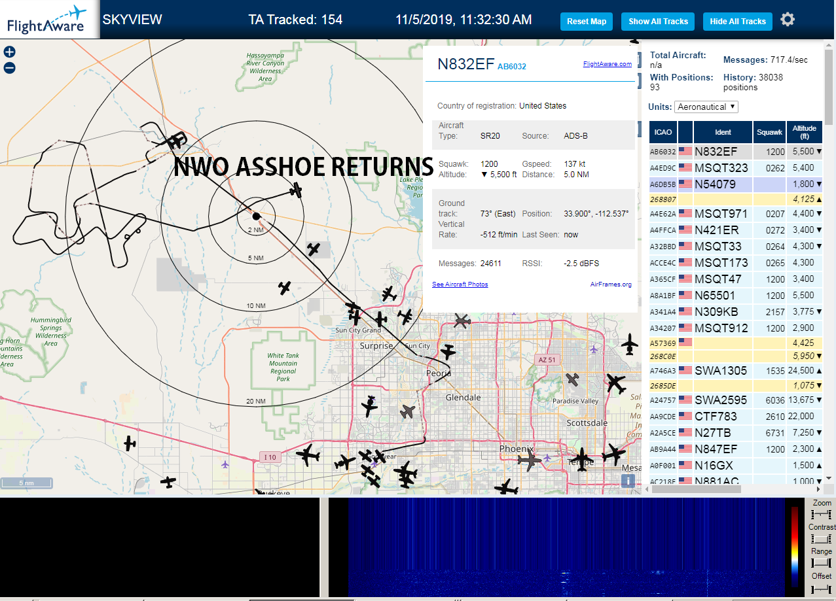The width and height of the screenshot is (836, 601).
Task: Select the grey aircraft near Paradise Valley
Action: [573, 379]
